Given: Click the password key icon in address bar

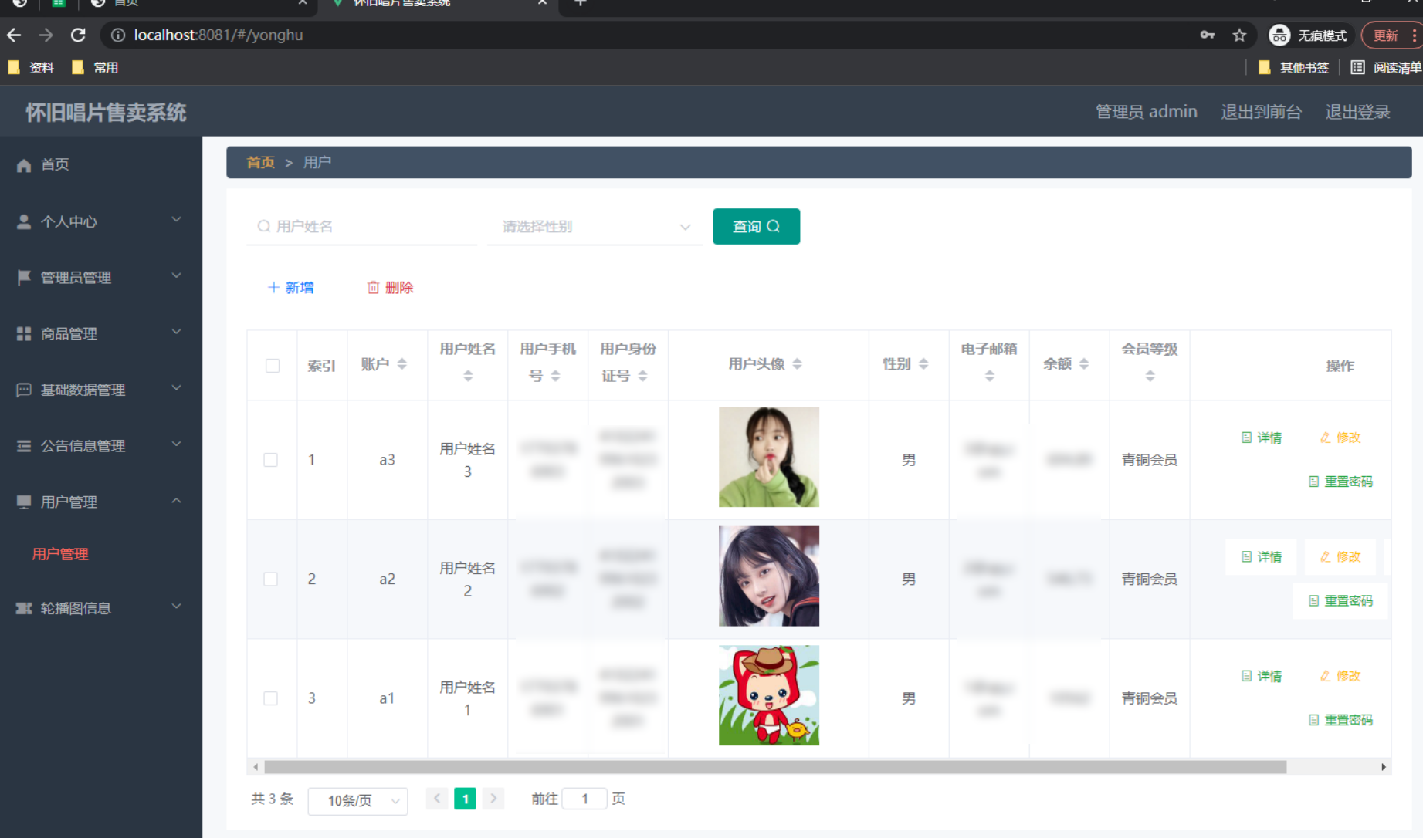Looking at the screenshot, I should [x=1207, y=35].
